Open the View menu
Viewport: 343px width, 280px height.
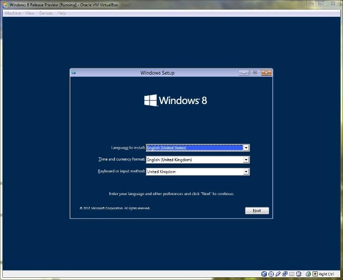click(x=29, y=13)
